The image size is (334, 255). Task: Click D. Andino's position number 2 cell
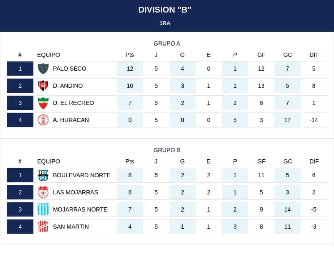(x=20, y=86)
